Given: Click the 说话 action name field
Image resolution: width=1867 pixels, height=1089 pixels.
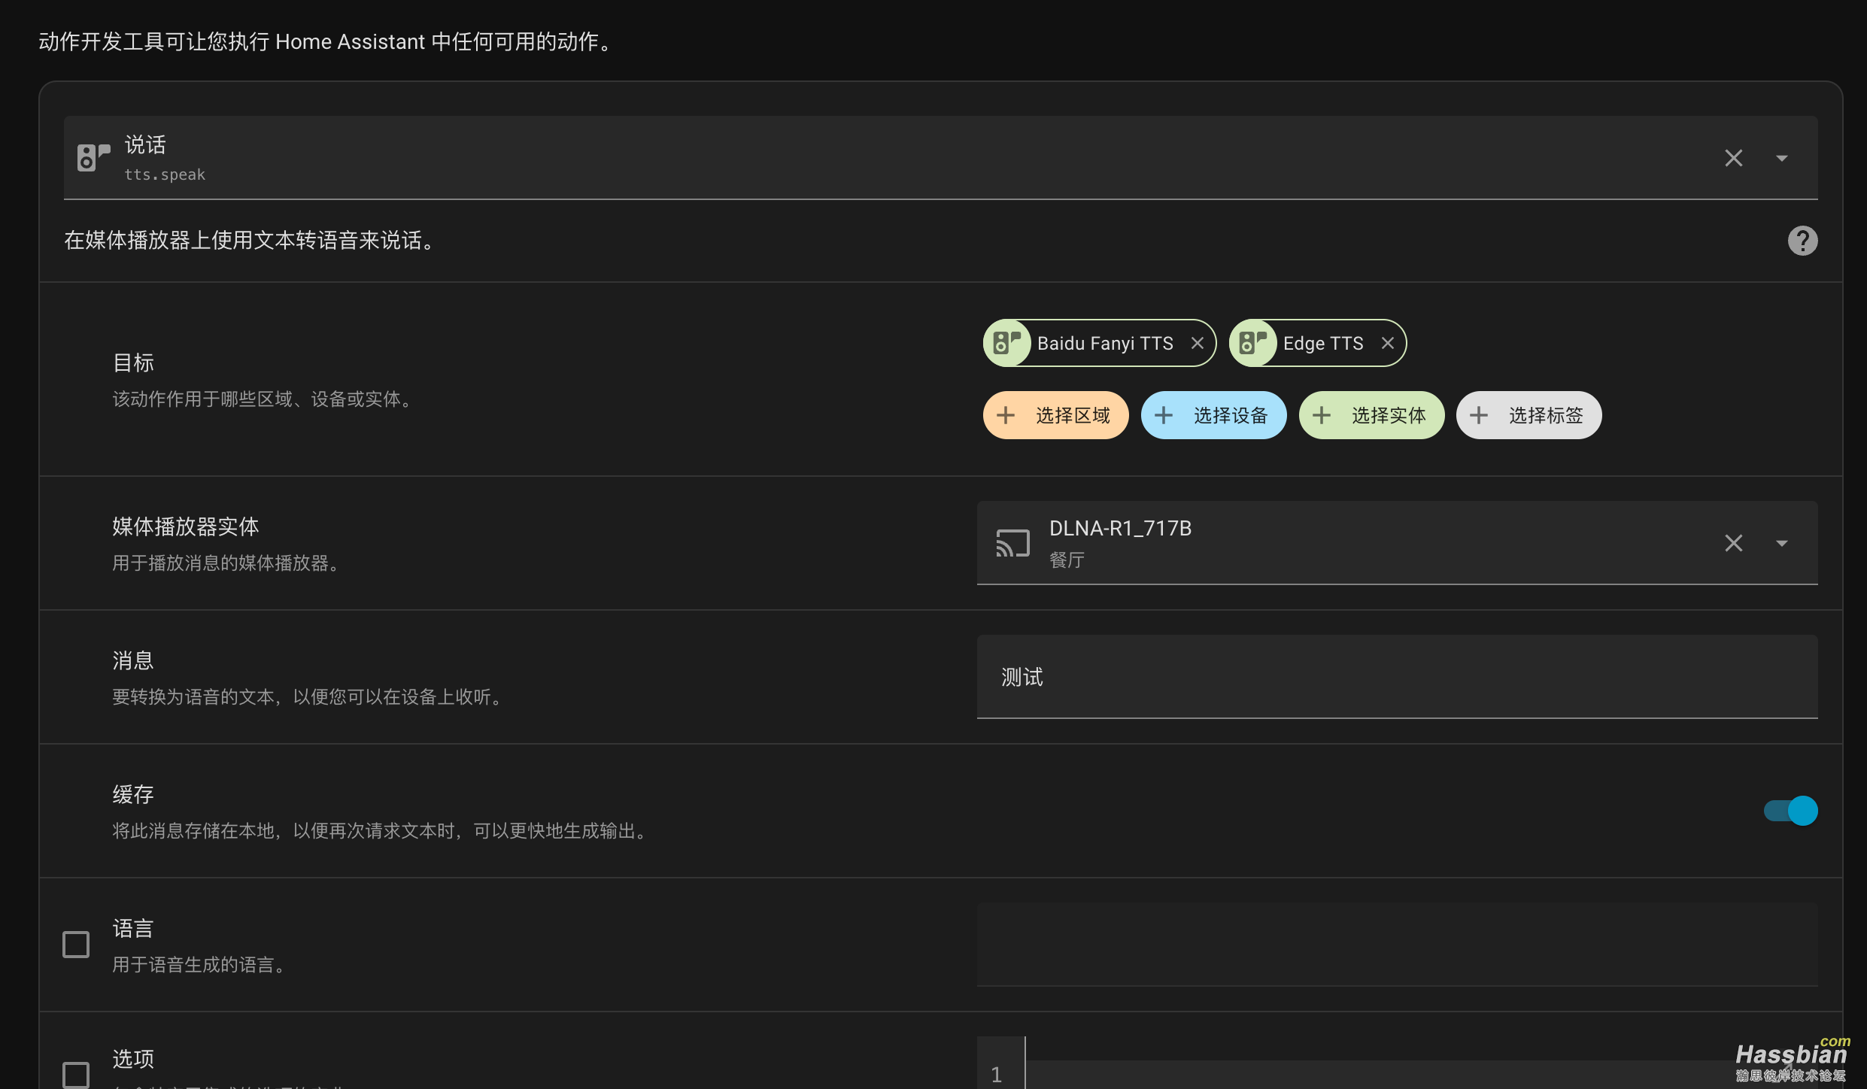Looking at the screenshot, I should coord(940,158).
